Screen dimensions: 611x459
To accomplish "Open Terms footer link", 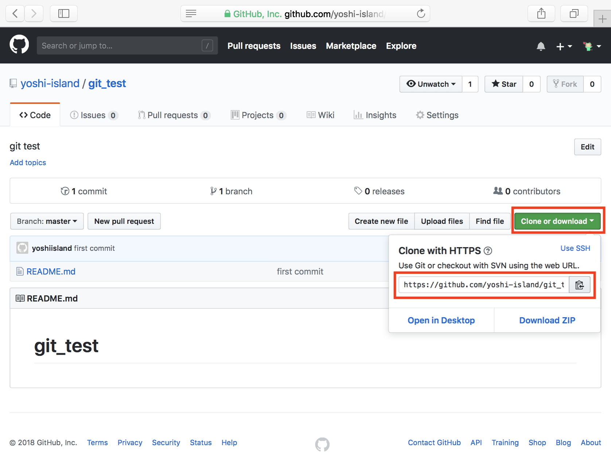I will tap(97, 443).
